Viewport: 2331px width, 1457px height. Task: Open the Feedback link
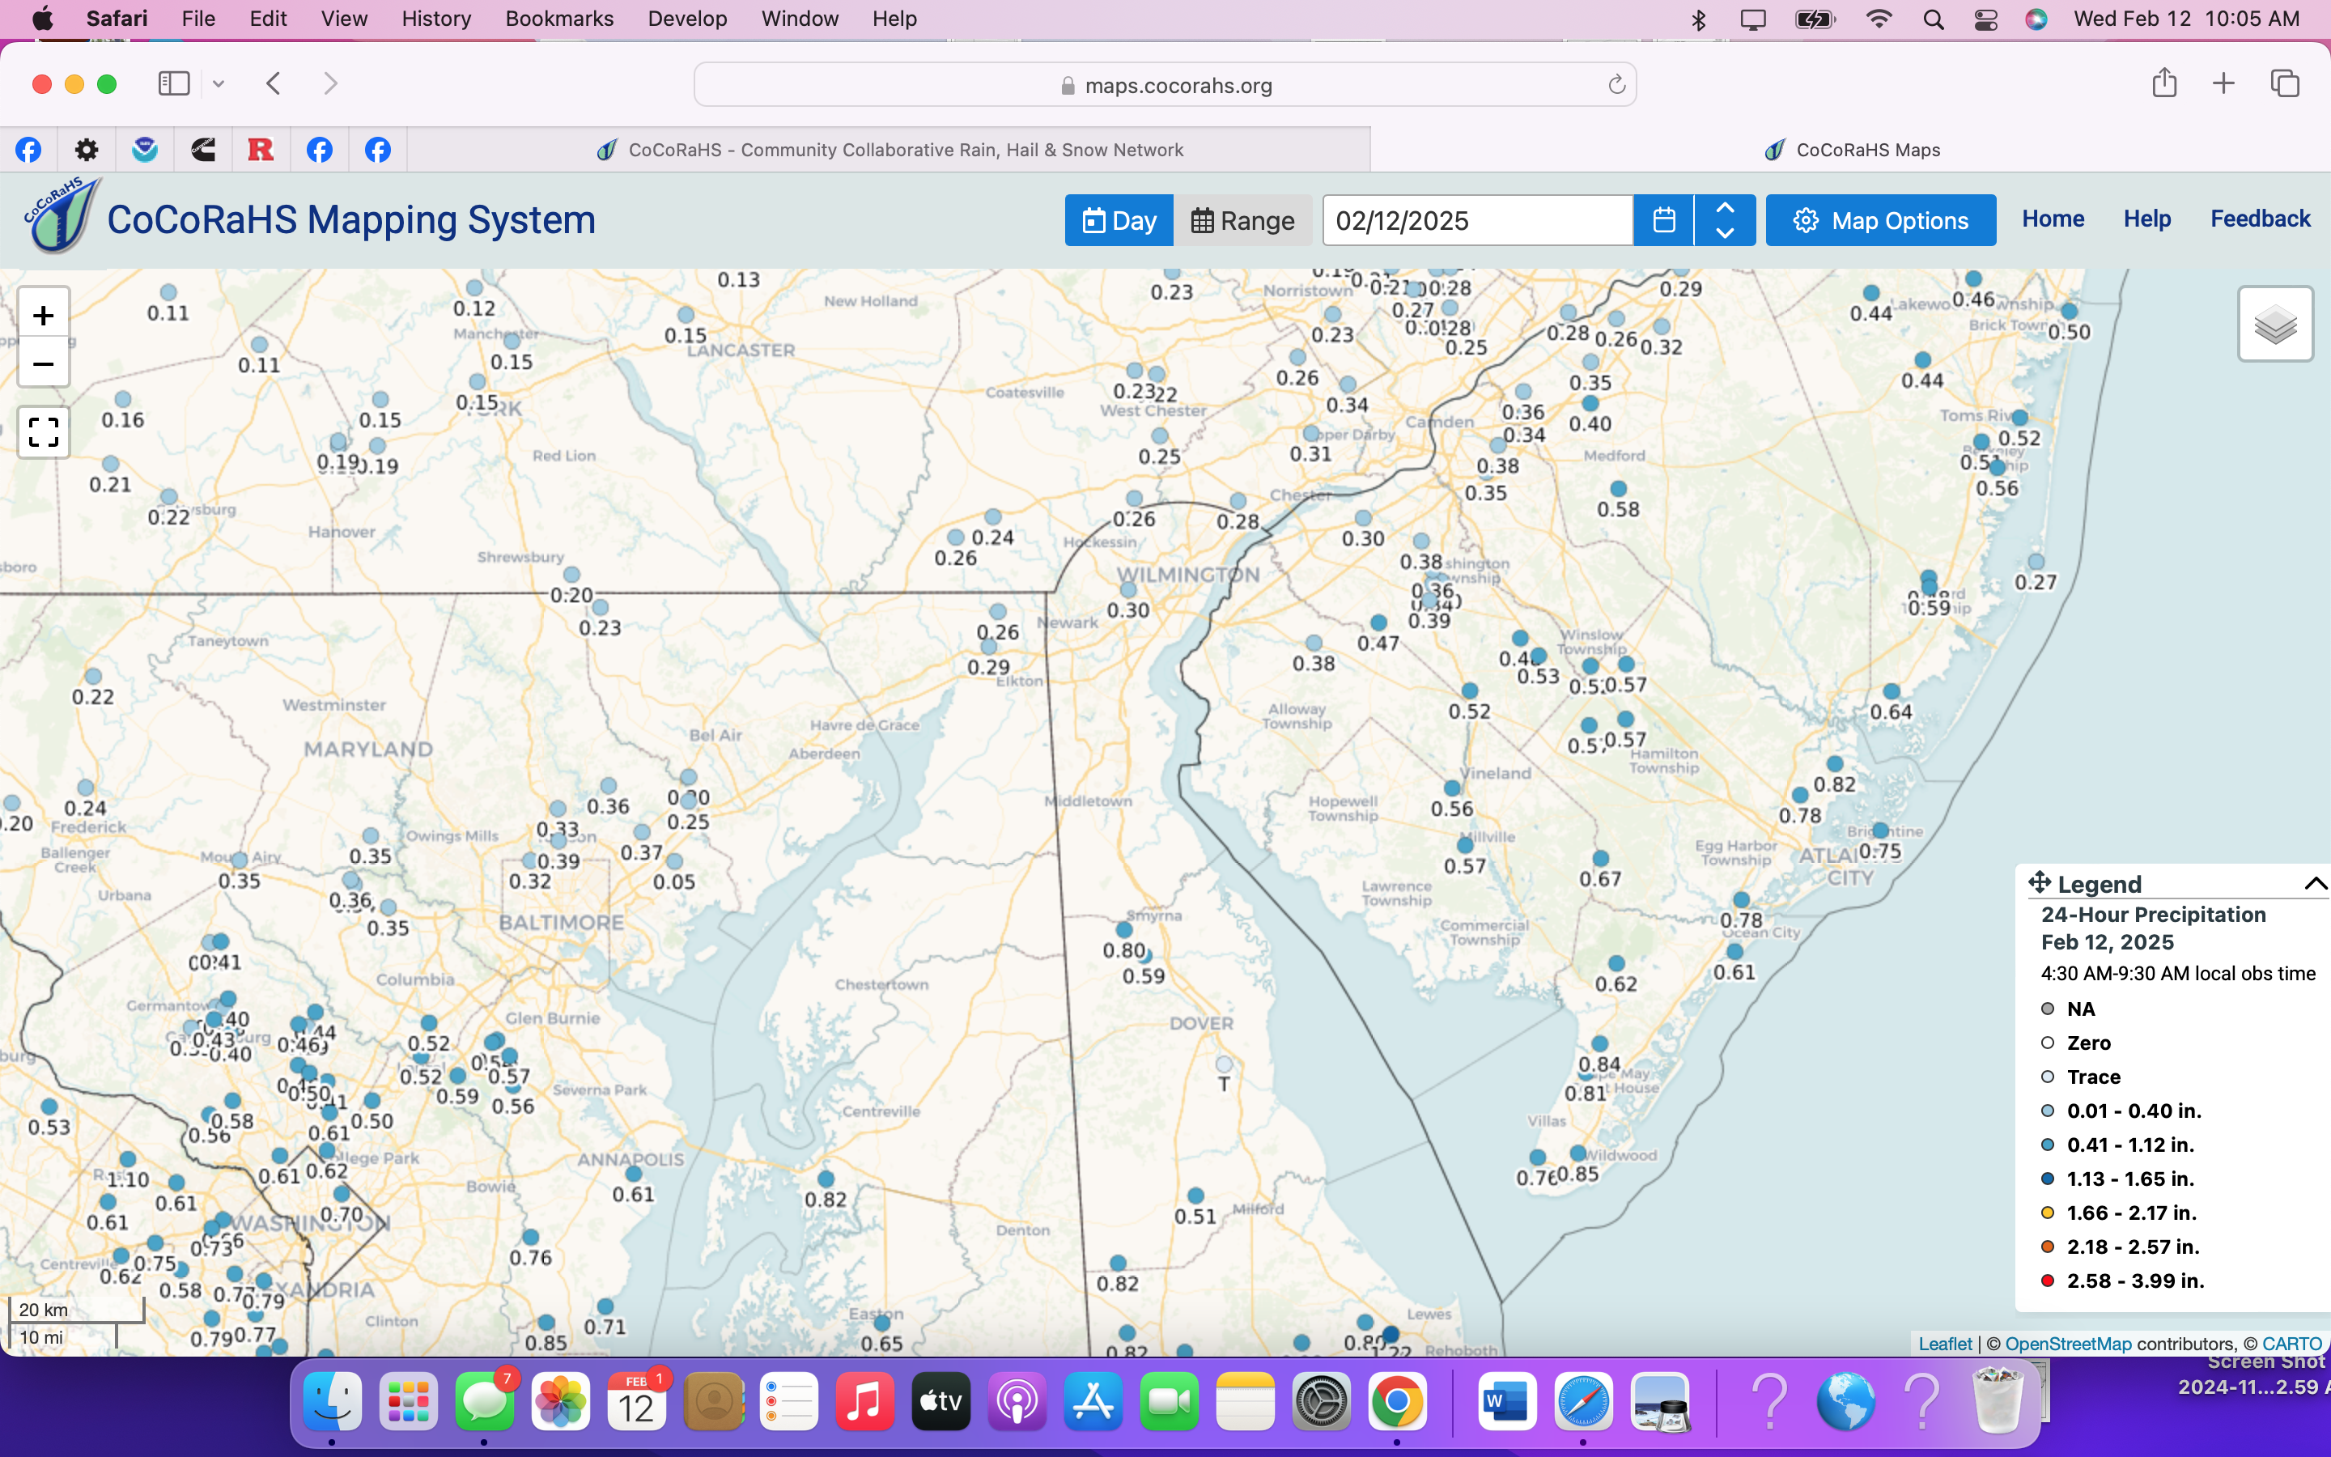2260,219
